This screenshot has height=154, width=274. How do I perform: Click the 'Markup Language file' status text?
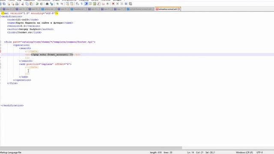point(11,152)
